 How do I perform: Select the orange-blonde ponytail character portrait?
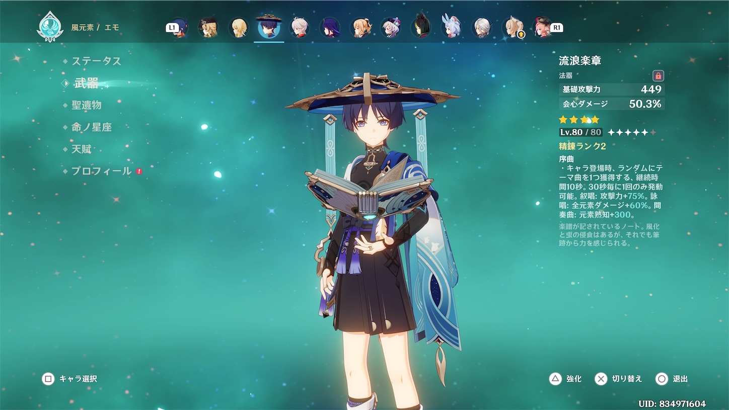[x=360, y=28]
